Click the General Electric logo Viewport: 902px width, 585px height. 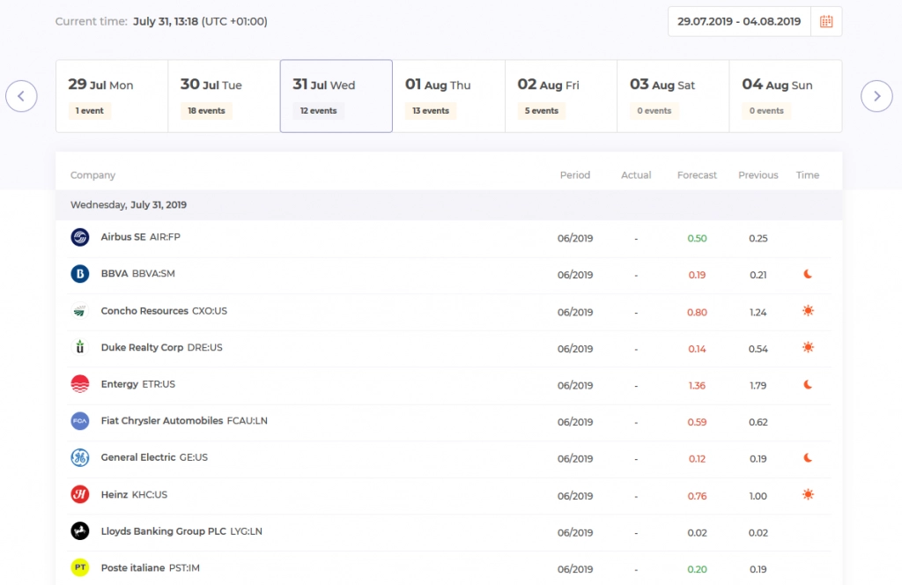tap(79, 458)
